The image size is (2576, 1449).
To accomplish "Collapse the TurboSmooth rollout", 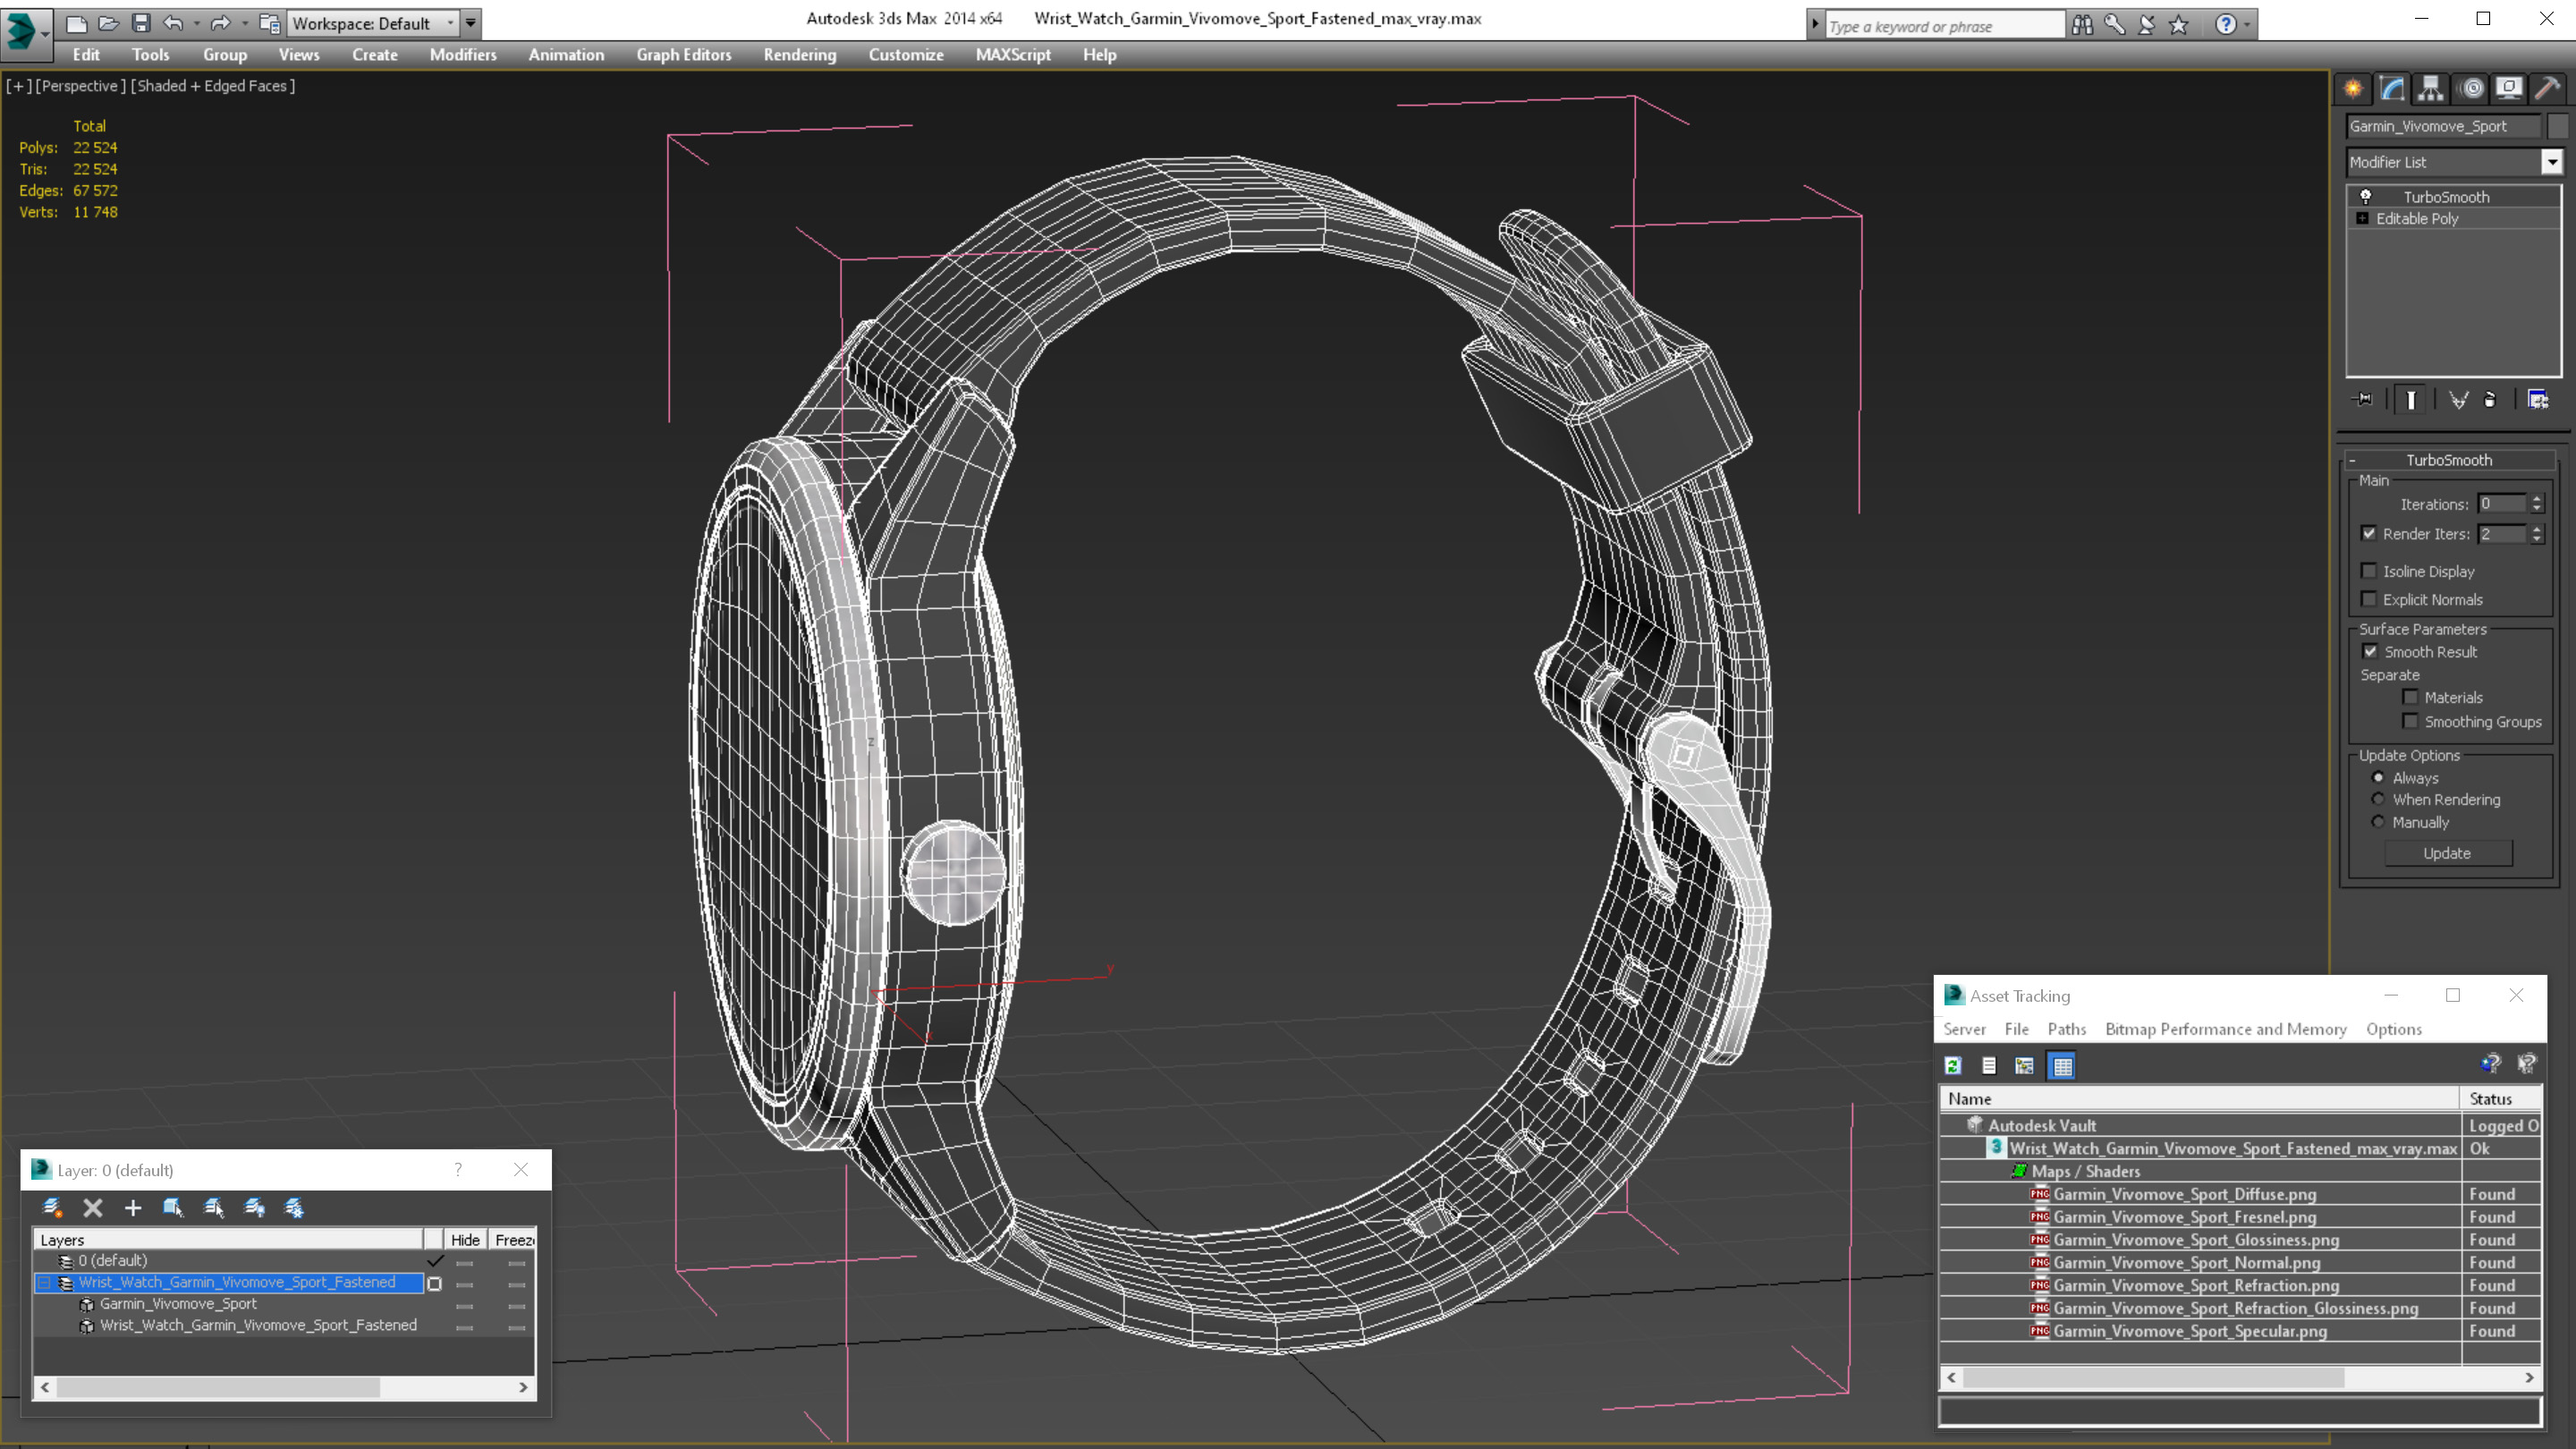I will pyautogui.click(x=2352, y=460).
